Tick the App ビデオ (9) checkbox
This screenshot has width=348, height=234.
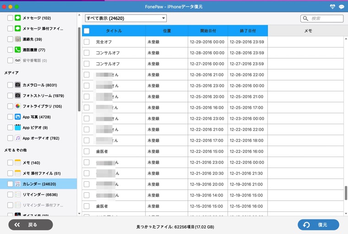pyautogui.click(x=10, y=127)
